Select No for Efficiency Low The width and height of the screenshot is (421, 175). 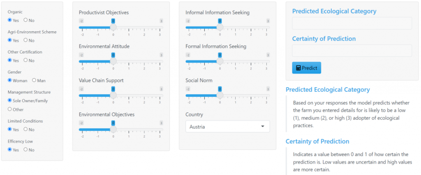26,149
